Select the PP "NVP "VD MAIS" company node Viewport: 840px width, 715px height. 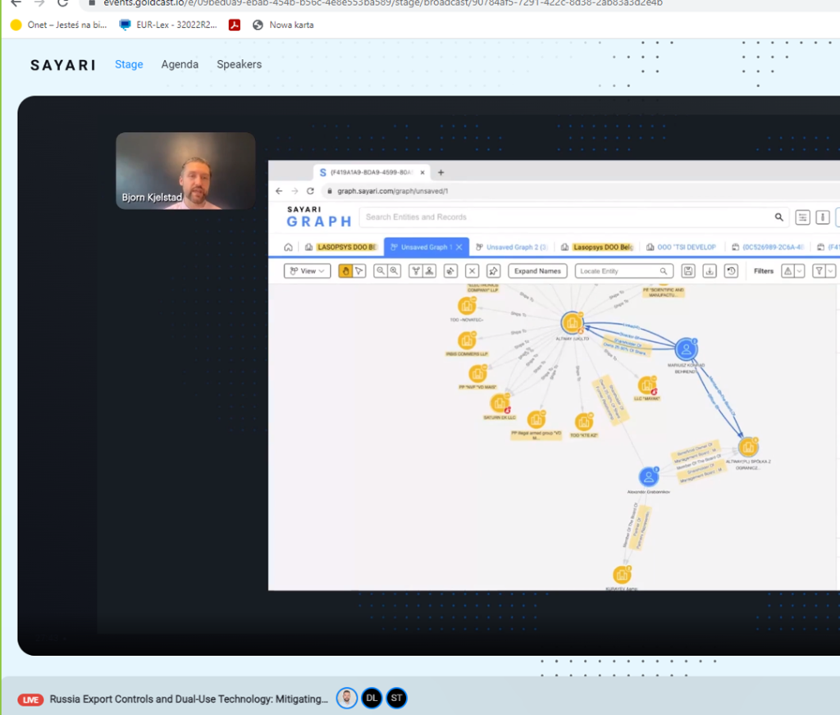tap(477, 373)
